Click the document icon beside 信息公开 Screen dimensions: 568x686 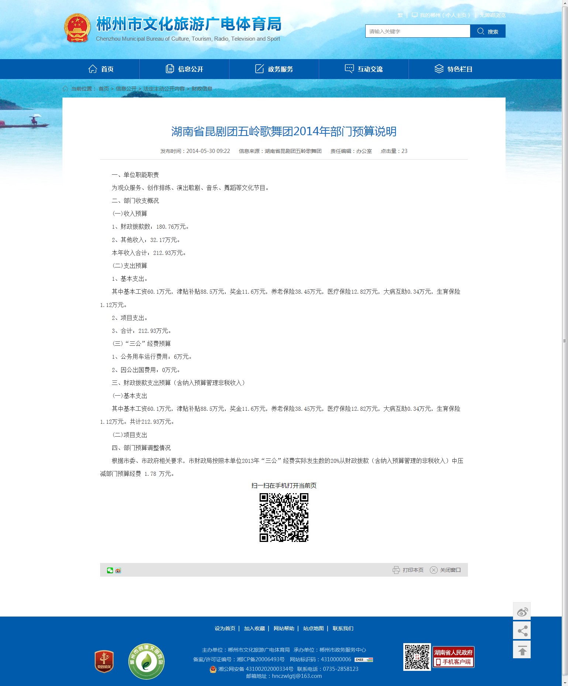(170, 69)
